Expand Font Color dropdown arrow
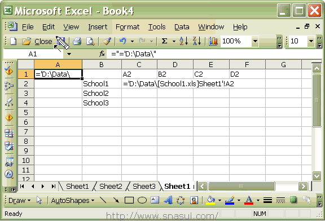This screenshot has width=325, height=221. (258, 200)
